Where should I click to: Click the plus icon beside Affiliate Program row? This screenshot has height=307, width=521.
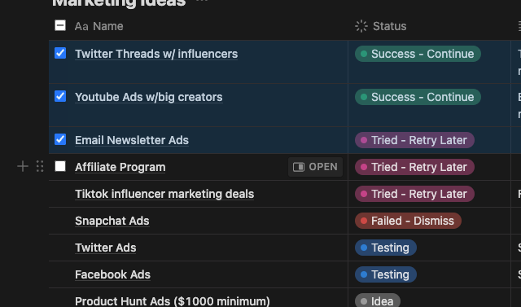tap(23, 166)
